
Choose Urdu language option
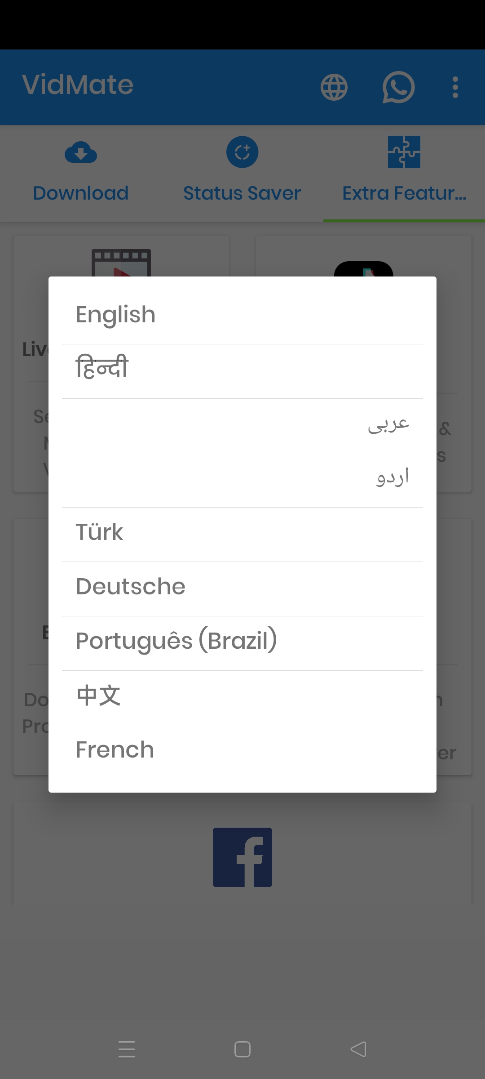tap(242, 479)
